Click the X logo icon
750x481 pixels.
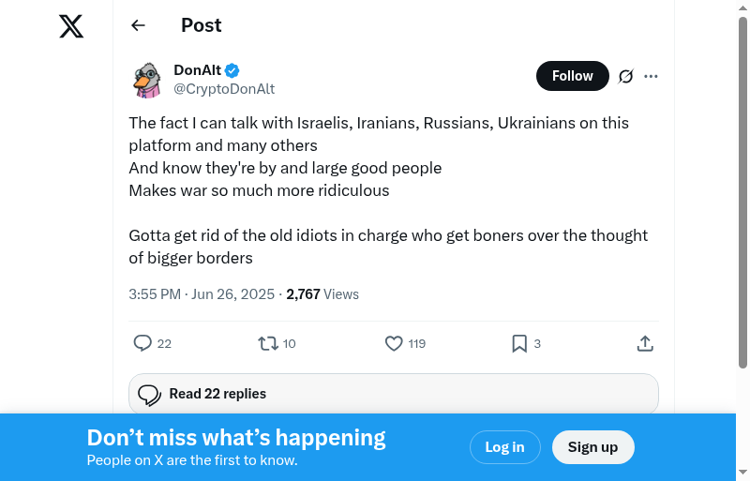(71, 26)
